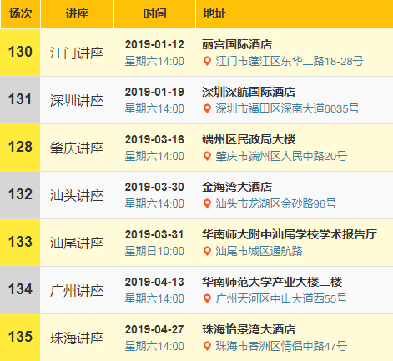Select the 时间 column header
393x361 pixels.
154,14
